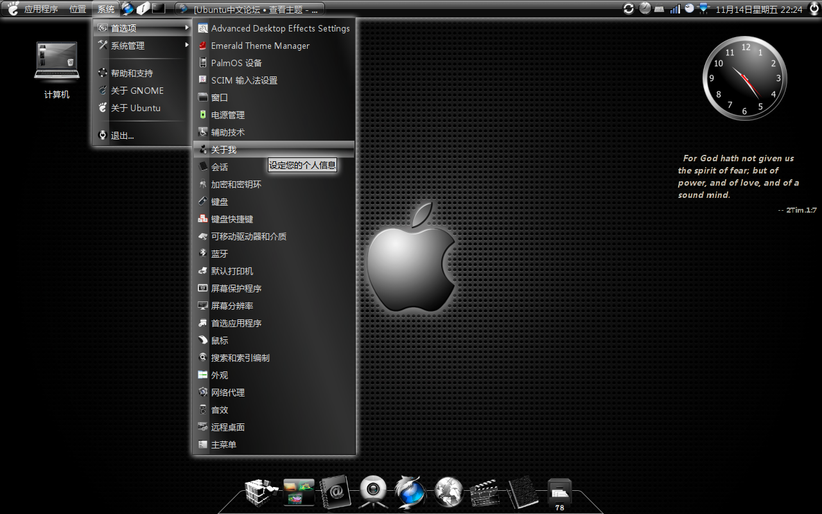822x514 pixels.
Task: Open 加密和密钥环 preferences
Action: click(x=274, y=184)
